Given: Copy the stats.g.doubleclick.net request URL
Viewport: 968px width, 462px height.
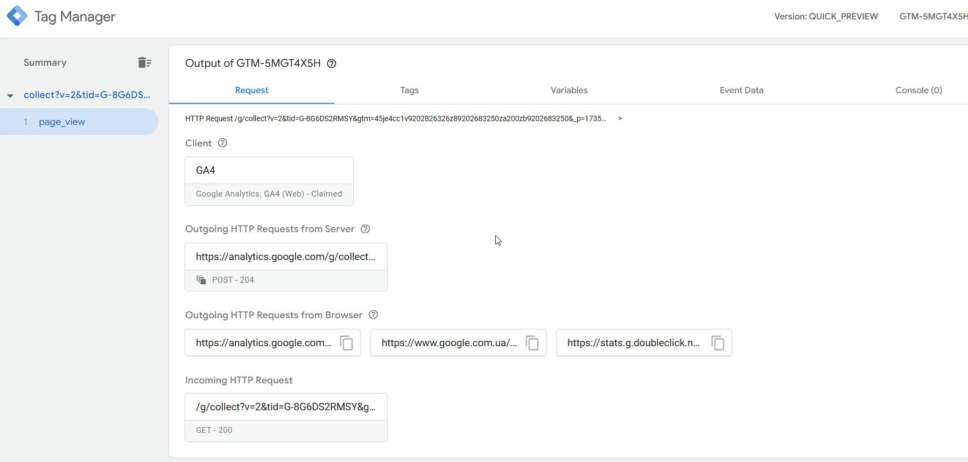Looking at the screenshot, I should click(718, 343).
